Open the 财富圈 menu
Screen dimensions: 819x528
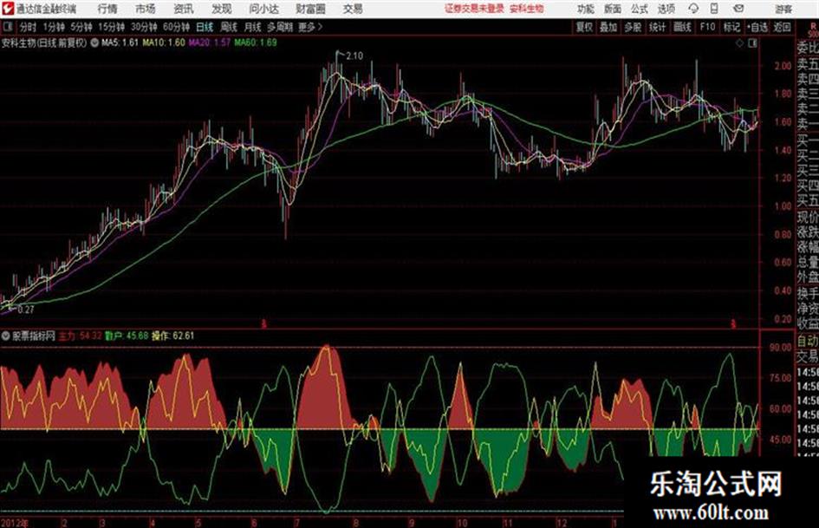point(310,9)
